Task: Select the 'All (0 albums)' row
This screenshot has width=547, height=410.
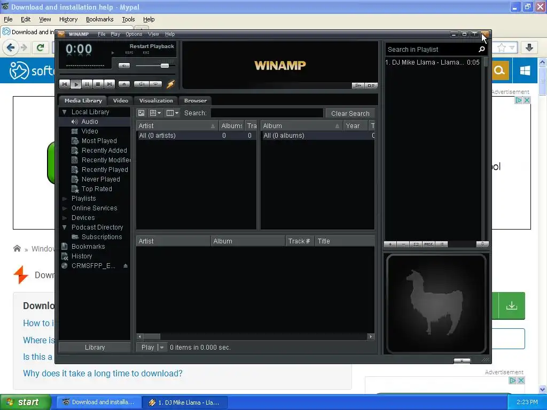Action: point(317,136)
